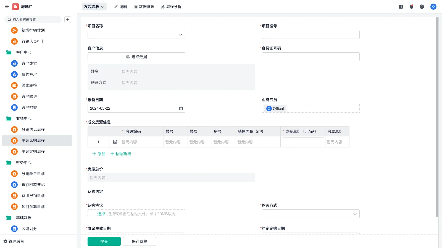Image resolution: width=442 pixels, height=248 pixels.
Task: Click the green 提交 button
Action: [104, 241]
